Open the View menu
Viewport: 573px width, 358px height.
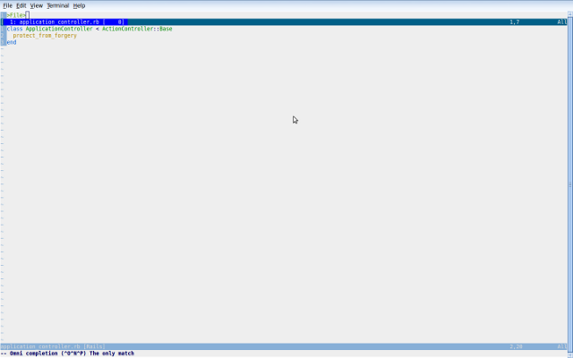point(36,5)
